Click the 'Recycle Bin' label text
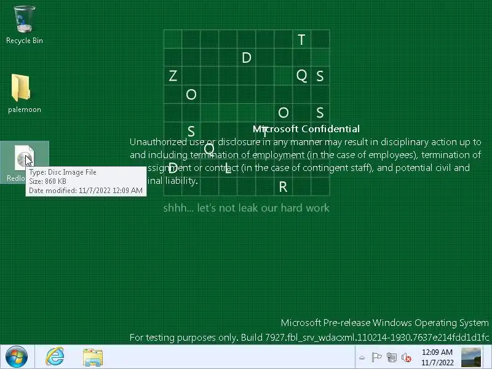 (x=25, y=41)
